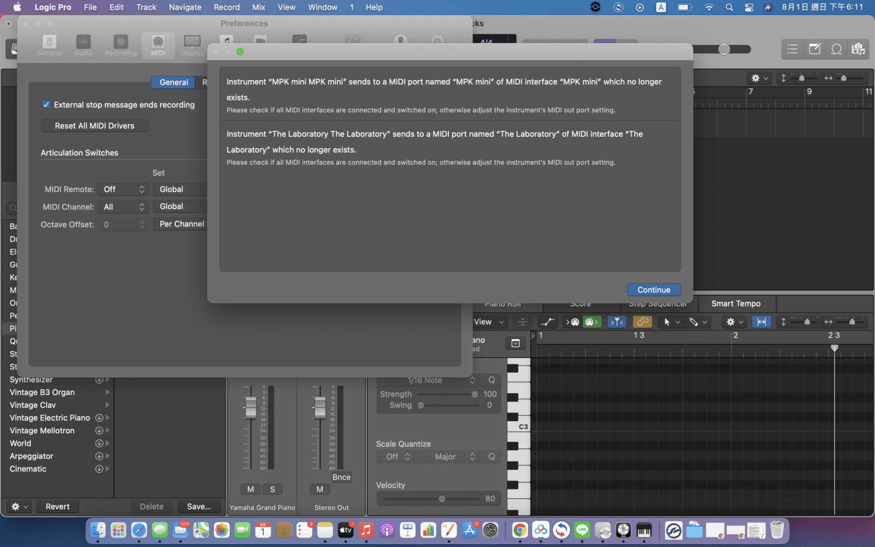
Task: Click the Bnce bounce button
Action: 341,477
